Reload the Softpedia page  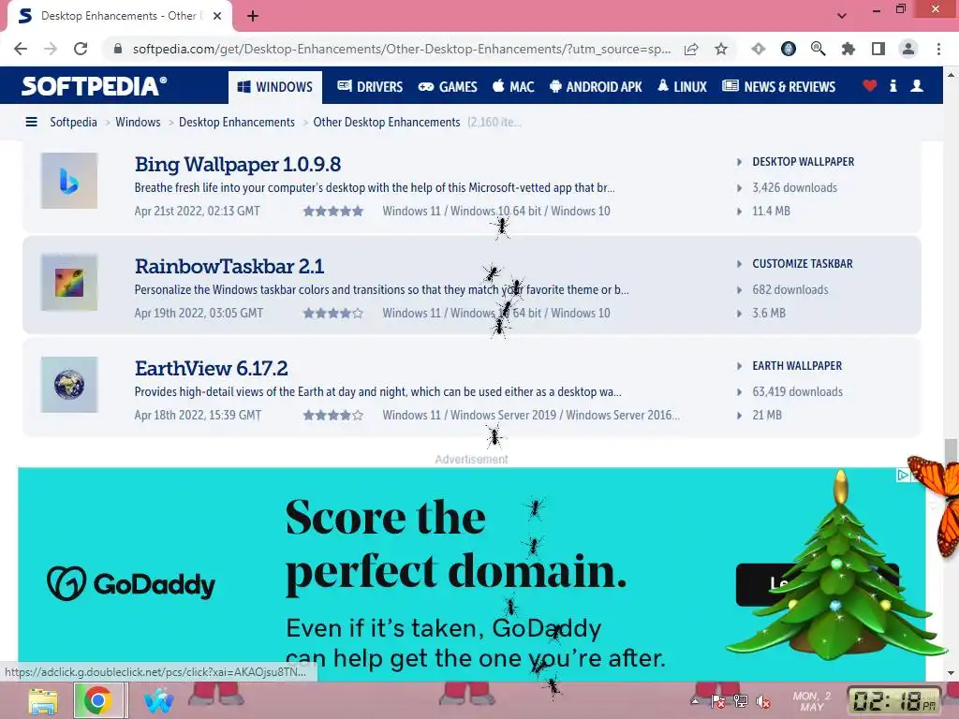tap(81, 49)
